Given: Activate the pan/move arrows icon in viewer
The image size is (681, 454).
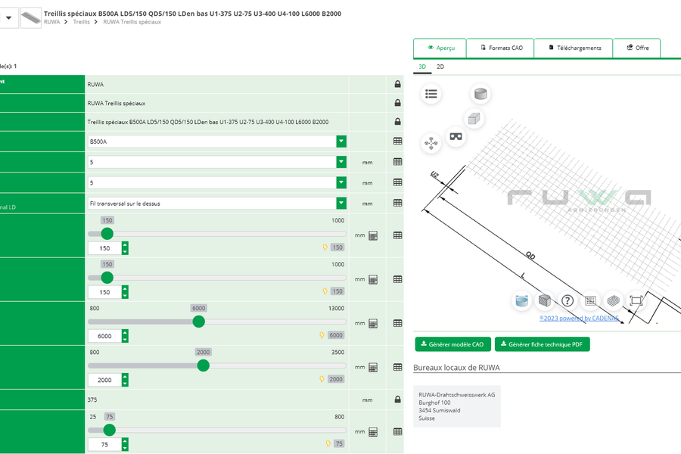Looking at the screenshot, I should [431, 143].
